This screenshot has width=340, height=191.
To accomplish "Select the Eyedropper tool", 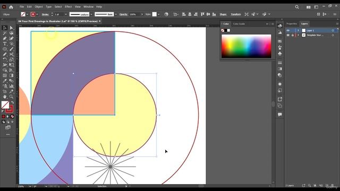I will coord(5,81).
